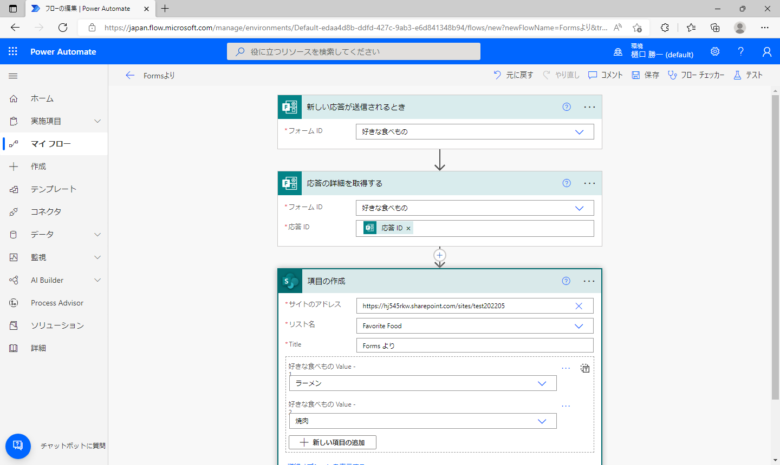Screen dimensions: 780x465
Task: Open more options for 新しい応答が送信されるとき trigger
Action: 589,107
